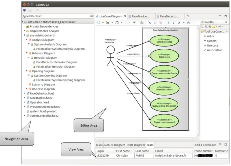Image resolution: width=231 pixels, height=166 pixels.
Task: Click the select-all tree toolbar icon
Action: [108, 23]
